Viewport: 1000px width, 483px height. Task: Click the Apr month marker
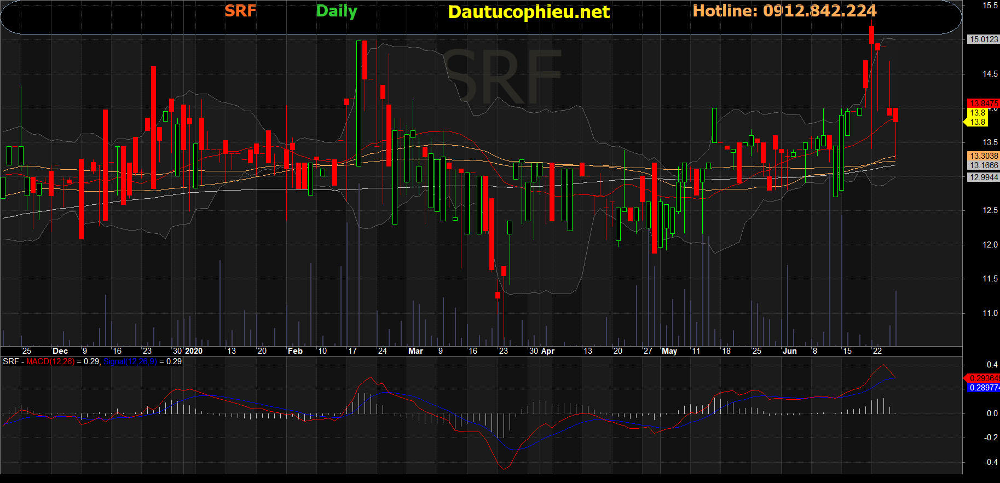548,351
